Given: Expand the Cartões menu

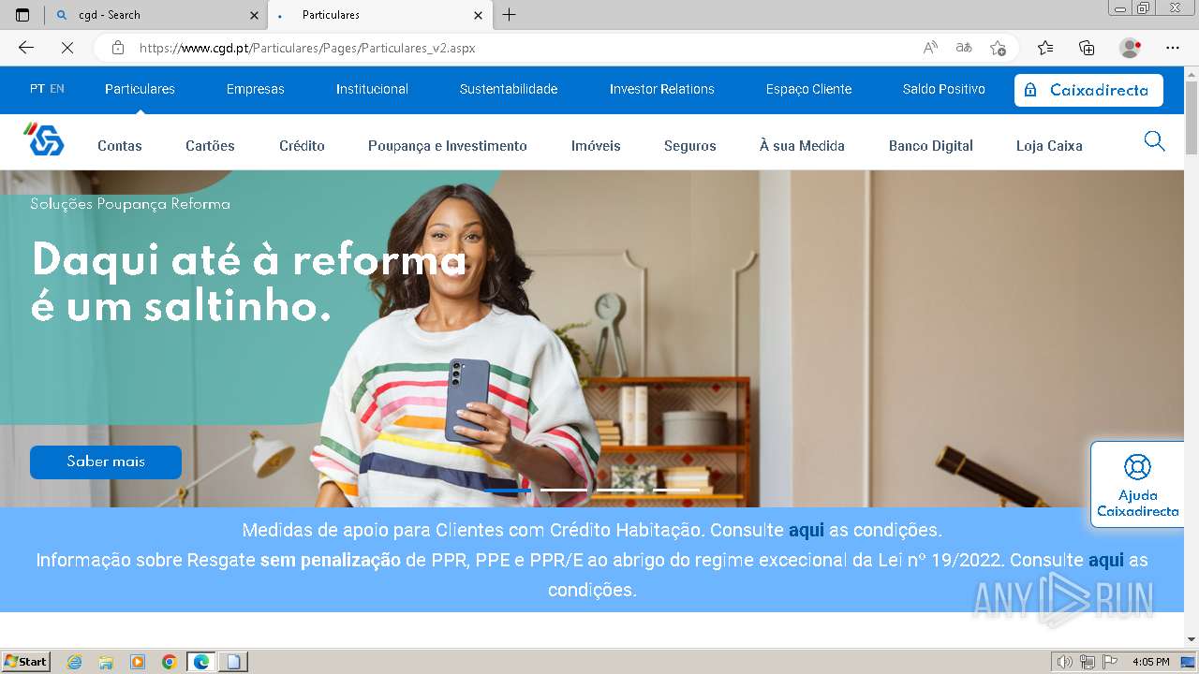Looking at the screenshot, I should (x=210, y=146).
